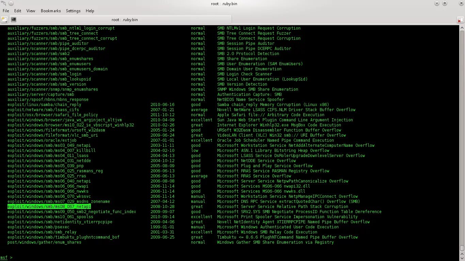The height and width of the screenshot is (261, 465).
Task: Click 'NetBIOS Name Service Spoofer' description
Action: click(251, 100)
